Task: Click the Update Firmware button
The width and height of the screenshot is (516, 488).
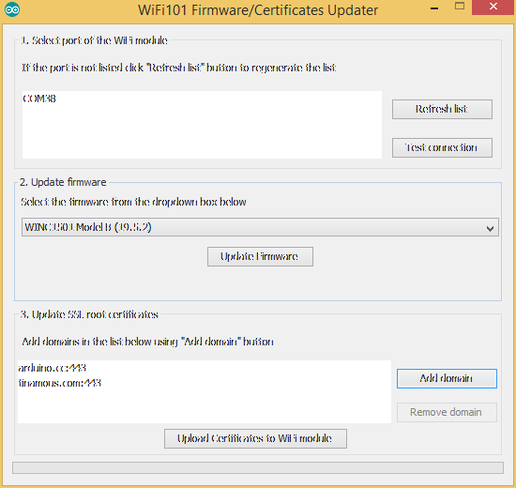Action: (x=260, y=256)
